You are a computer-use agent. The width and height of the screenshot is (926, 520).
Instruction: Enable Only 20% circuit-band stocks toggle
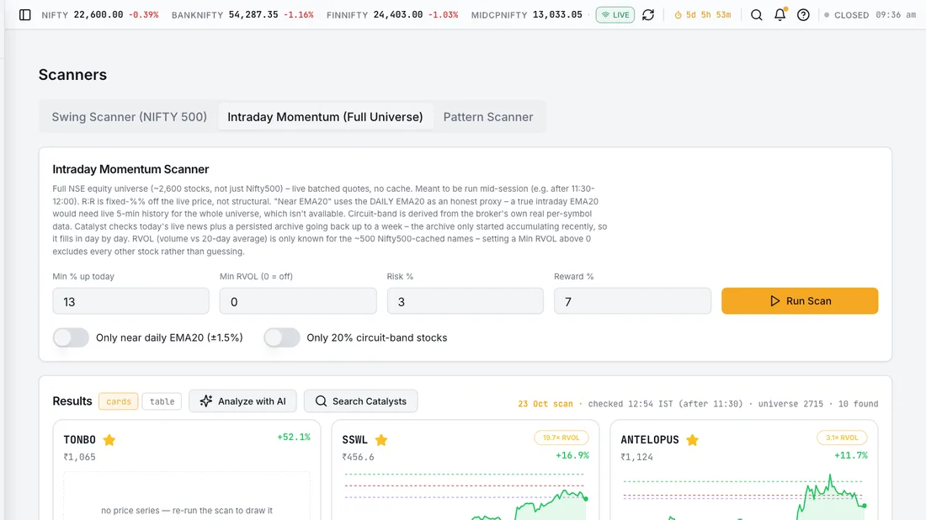point(282,337)
